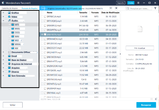
Task: Expand the Documento Office category
Action: pyautogui.click(x=3, y=52)
